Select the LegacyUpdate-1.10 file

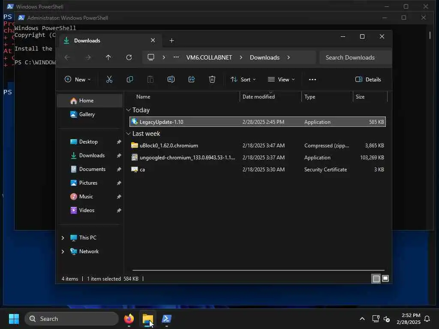(258, 122)
